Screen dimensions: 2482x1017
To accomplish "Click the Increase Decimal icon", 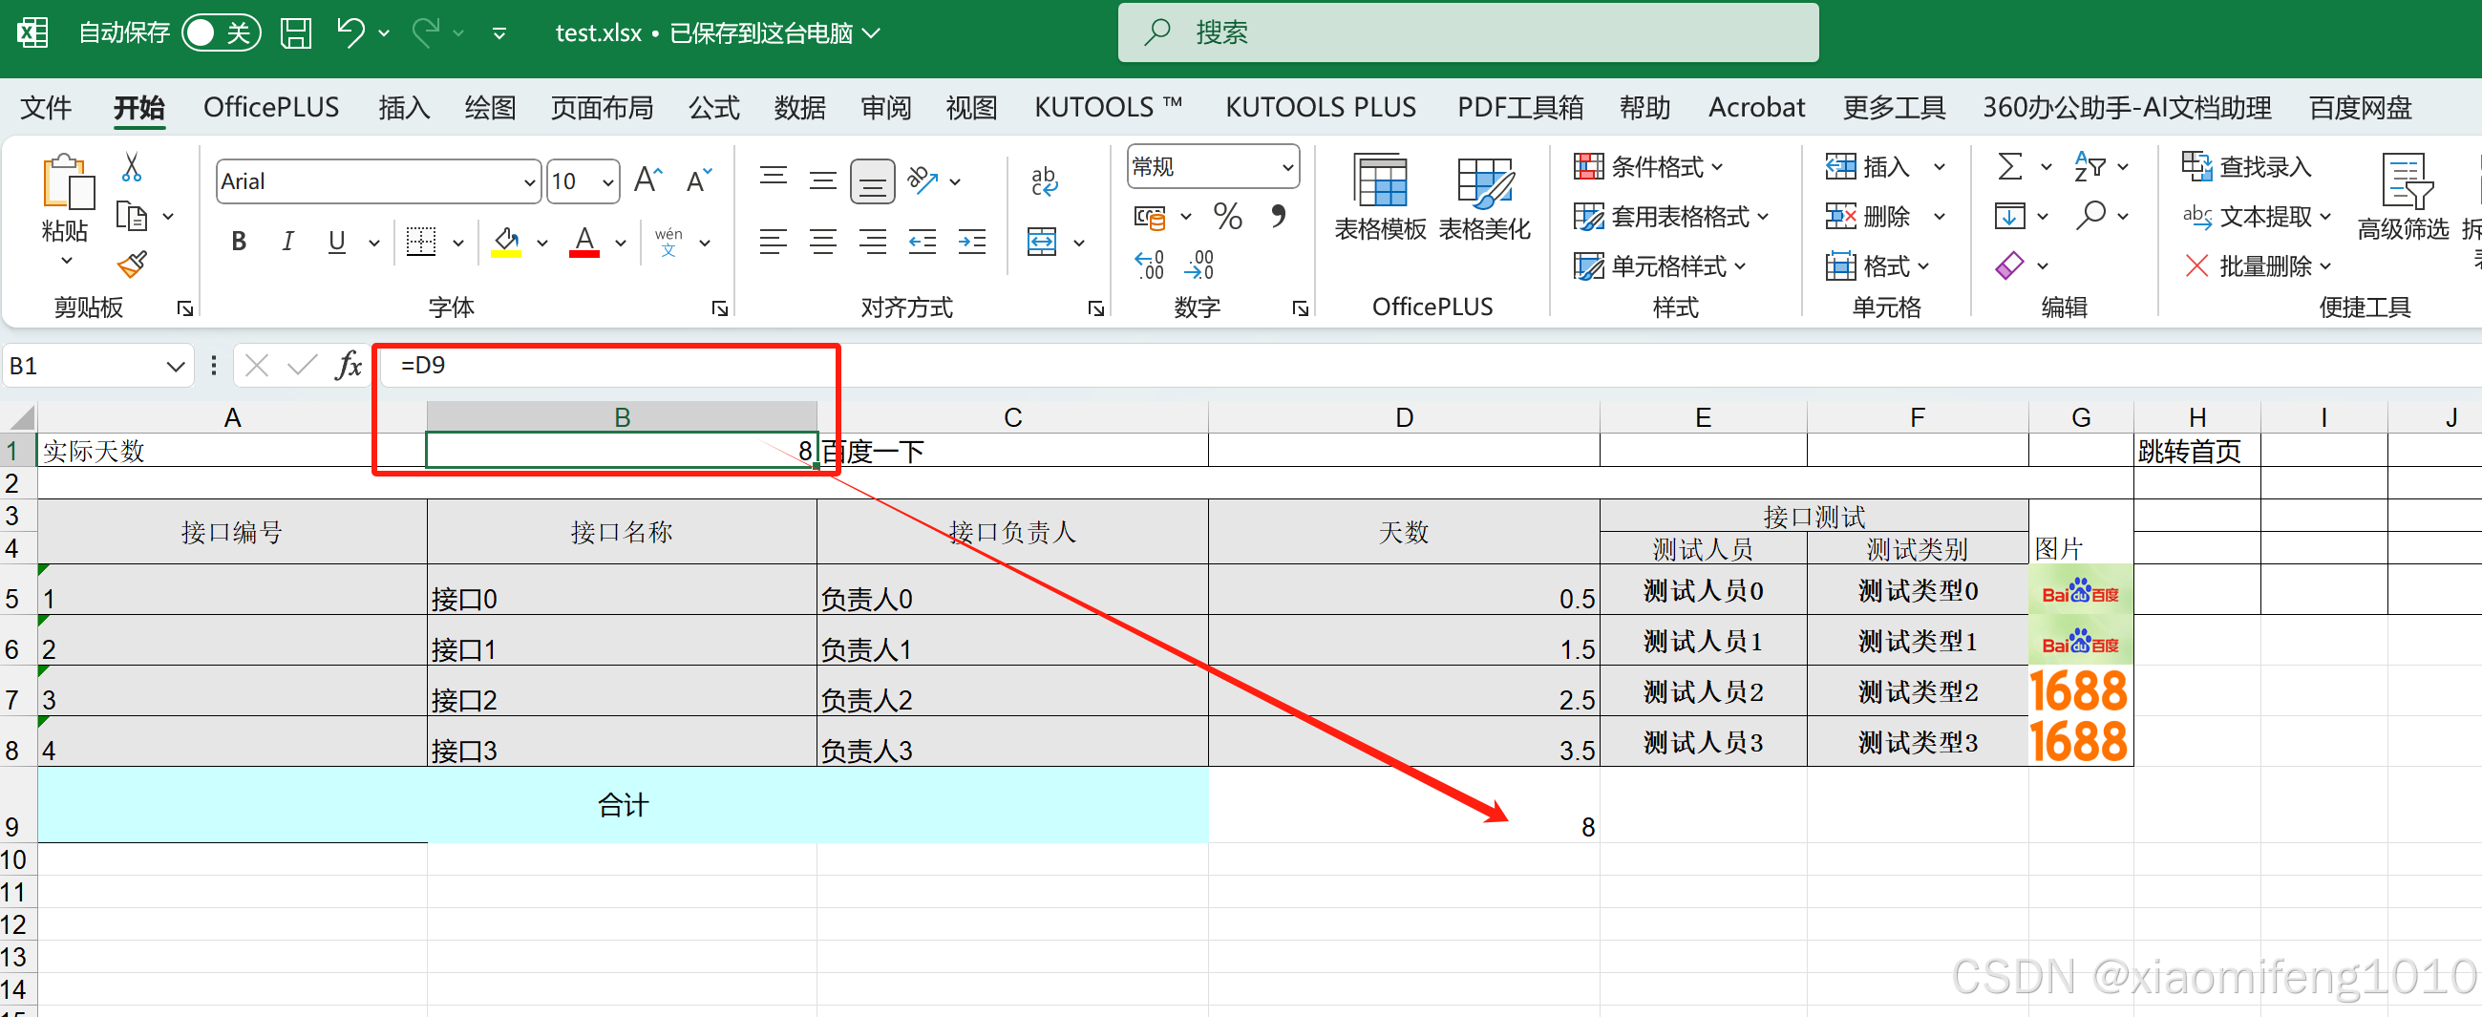I will (x=1150, y=264).
